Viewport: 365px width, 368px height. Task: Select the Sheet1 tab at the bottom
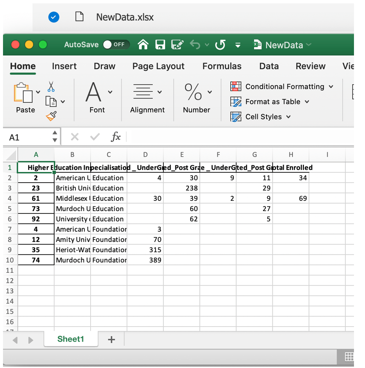coord(71,339)
